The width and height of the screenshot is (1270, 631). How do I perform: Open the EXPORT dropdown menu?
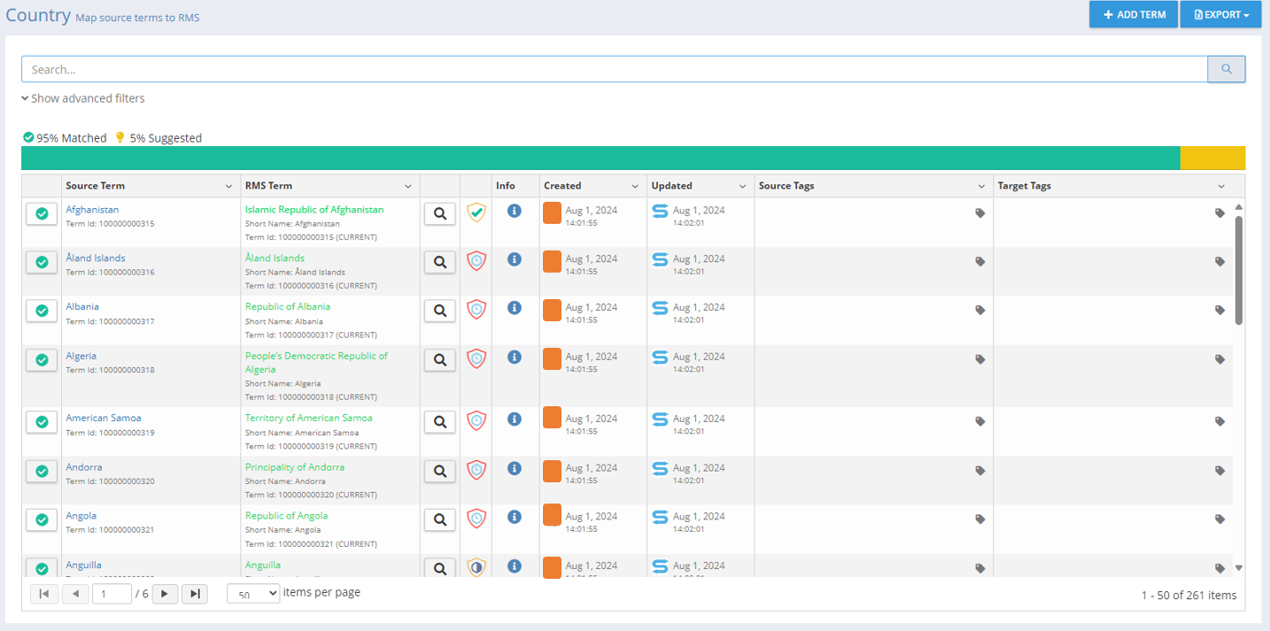(1220, 15)
